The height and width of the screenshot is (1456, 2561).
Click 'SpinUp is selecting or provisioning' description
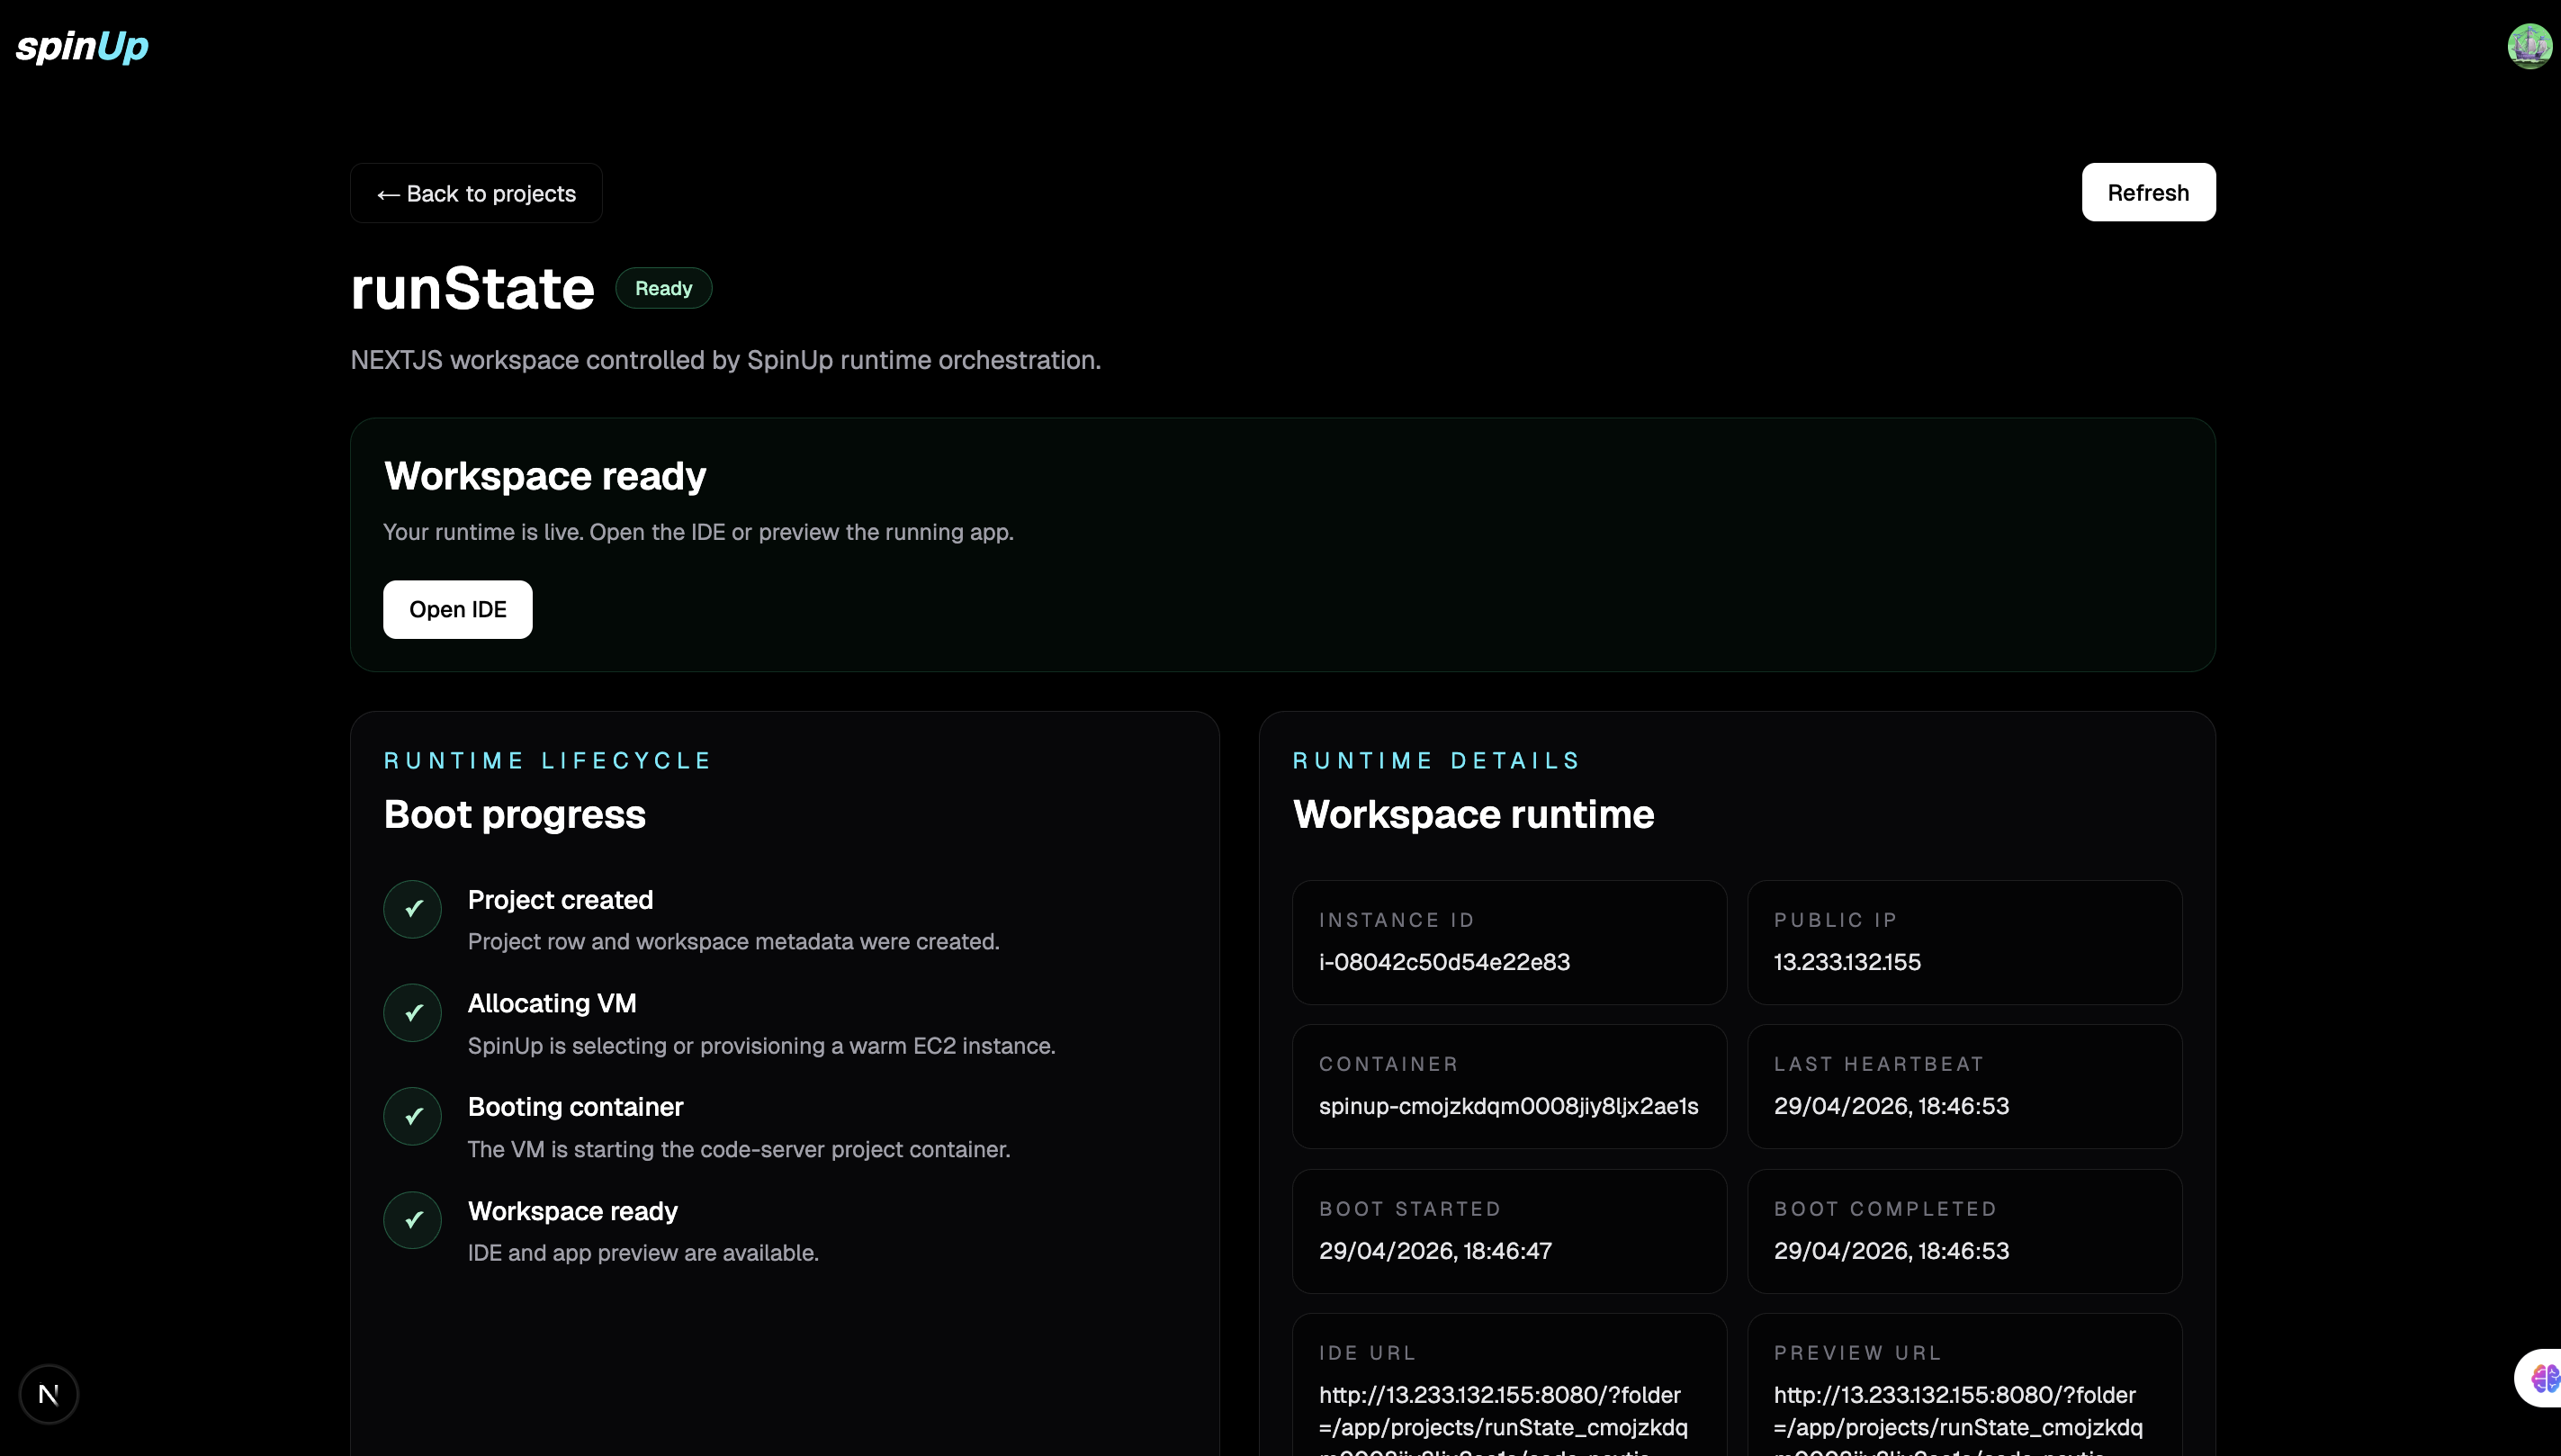pyautogui.click(x=761, y=1046)
